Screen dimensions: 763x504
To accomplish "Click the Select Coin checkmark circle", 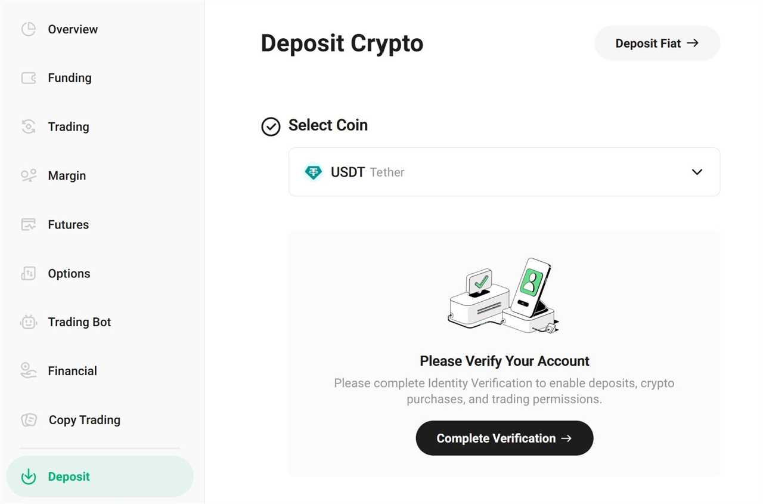I will tap(271, 126).
